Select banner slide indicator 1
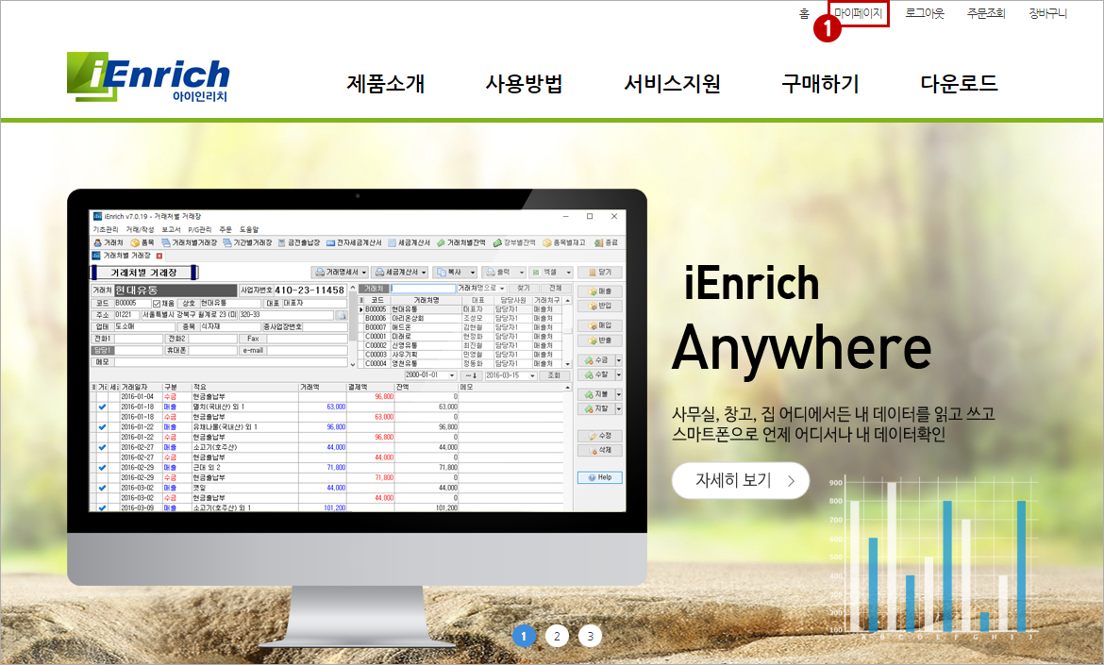1104x665 pixels. pos(524,636)
